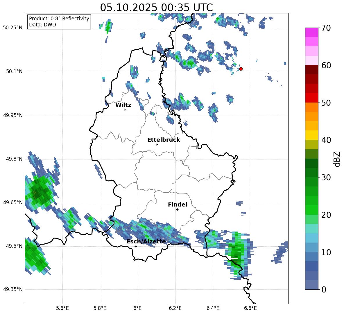Click the dark red colorbar segment below 60
This screenshot has width=344, height=314.
(x=312, y=70)
